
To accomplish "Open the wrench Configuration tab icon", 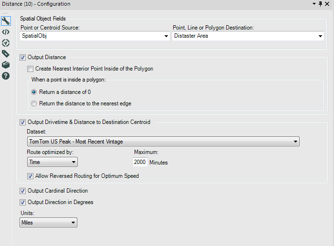I will tap(6, 21).
